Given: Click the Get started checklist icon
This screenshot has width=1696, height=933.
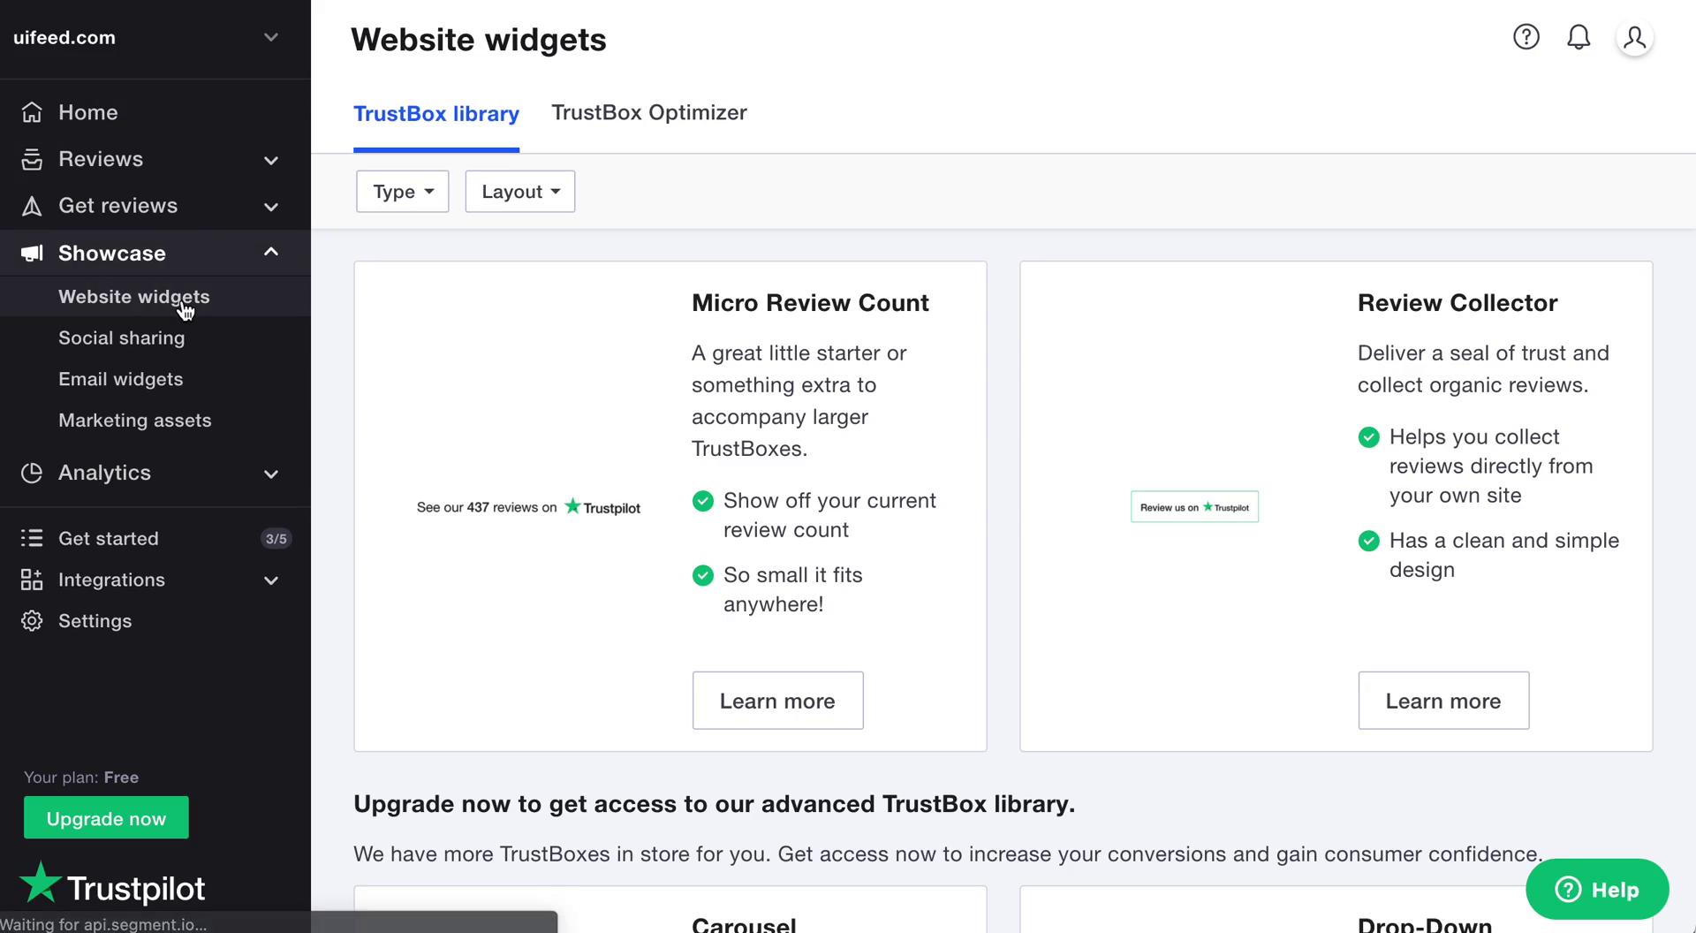Looking at the screenshot, I should click(32, 538).
